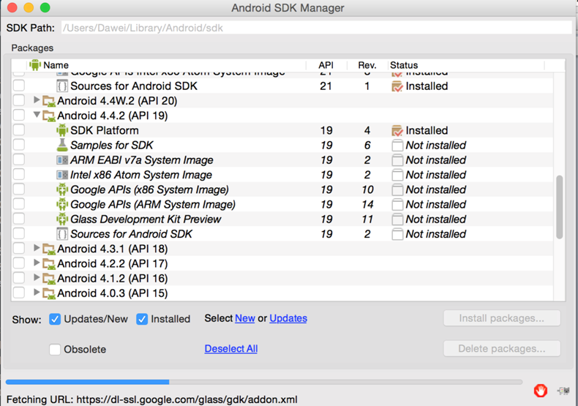Click the API 19 Sources for Android SDK icon
The image size is (578, 406).
(x=62, y=233)
